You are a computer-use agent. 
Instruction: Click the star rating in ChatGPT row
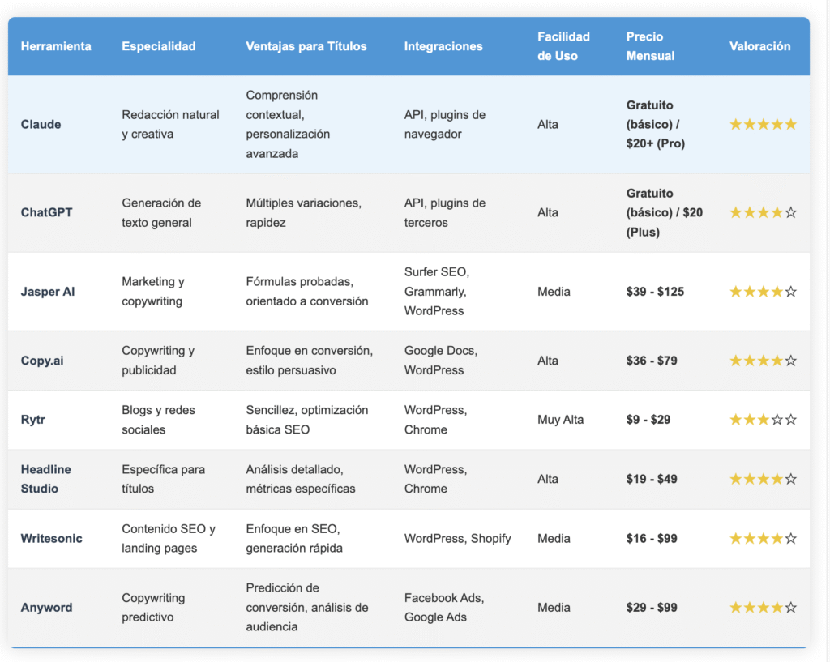(763, 213)
